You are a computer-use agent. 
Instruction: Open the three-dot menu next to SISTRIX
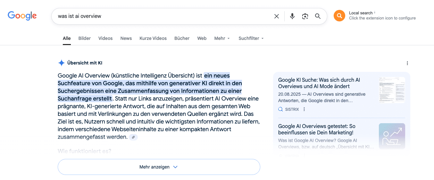[x=304, y=109]
